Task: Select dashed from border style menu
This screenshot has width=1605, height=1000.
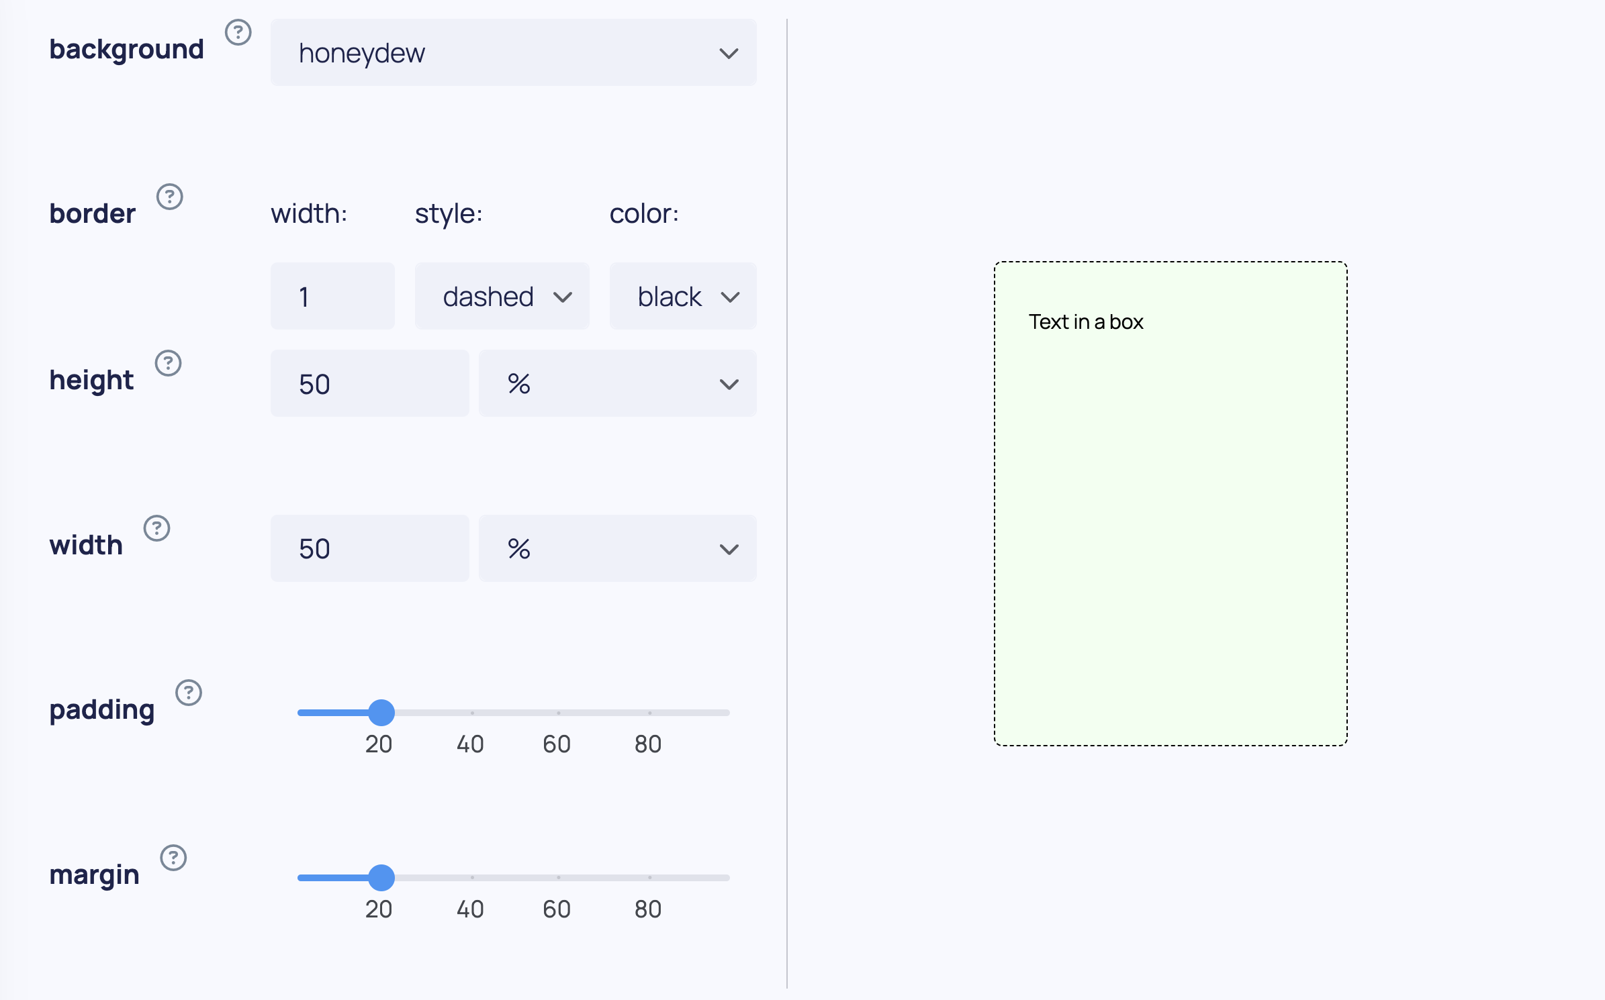Action: point(502,297)
